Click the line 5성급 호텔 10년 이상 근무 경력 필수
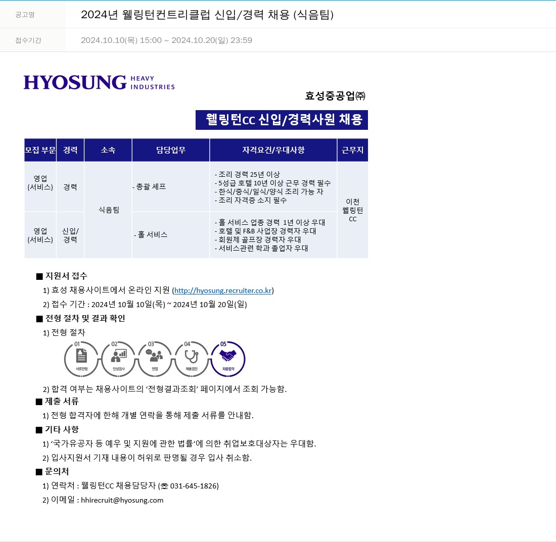 click(x=272, y=183)
